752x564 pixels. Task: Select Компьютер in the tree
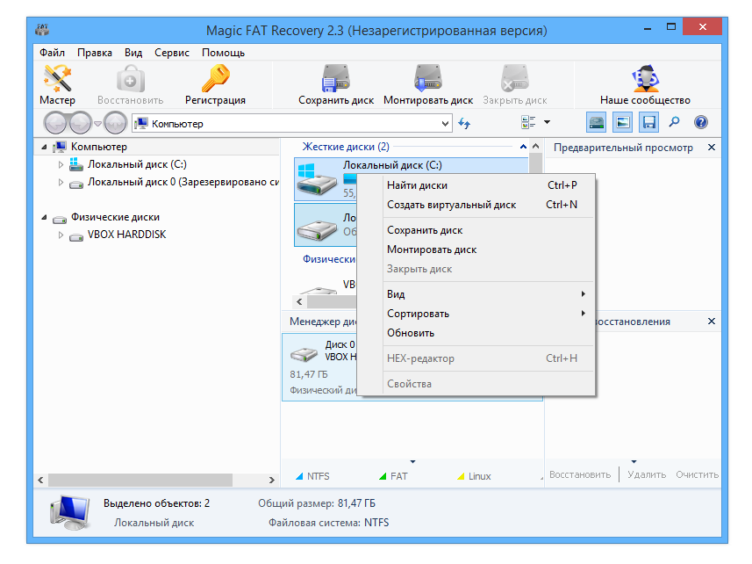tap(99, 147)
